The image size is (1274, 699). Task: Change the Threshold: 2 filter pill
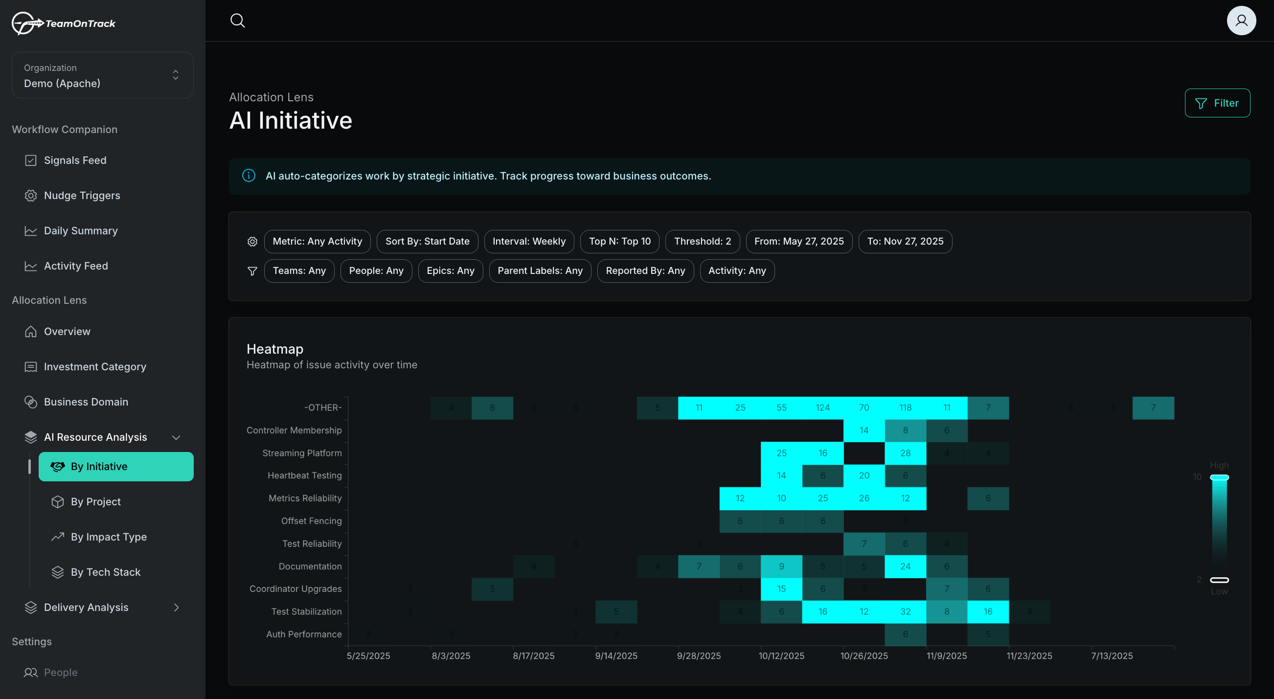(702, 241)
